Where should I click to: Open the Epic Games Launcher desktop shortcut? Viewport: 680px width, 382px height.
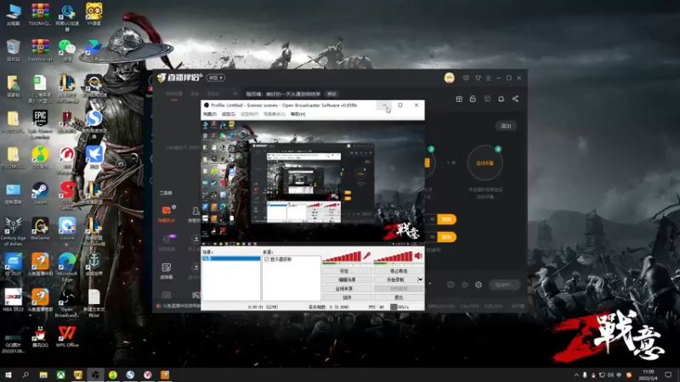(40, 124)
